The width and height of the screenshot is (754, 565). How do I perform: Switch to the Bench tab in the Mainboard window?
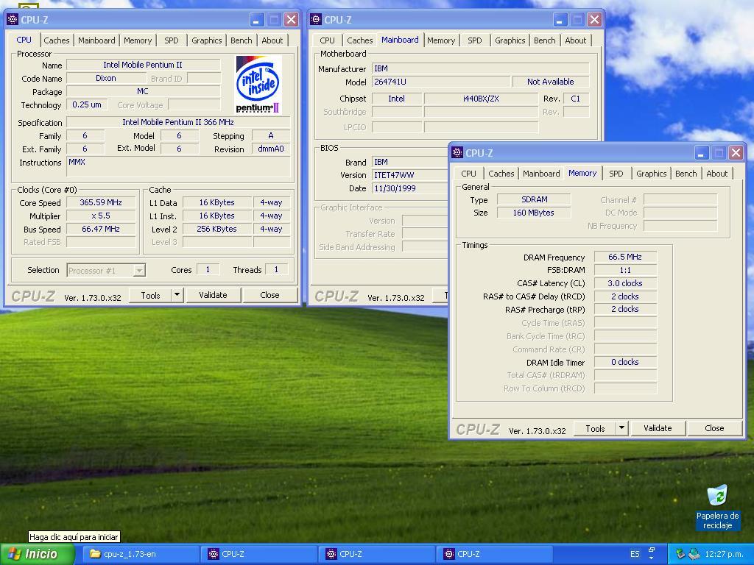point(545,40)
